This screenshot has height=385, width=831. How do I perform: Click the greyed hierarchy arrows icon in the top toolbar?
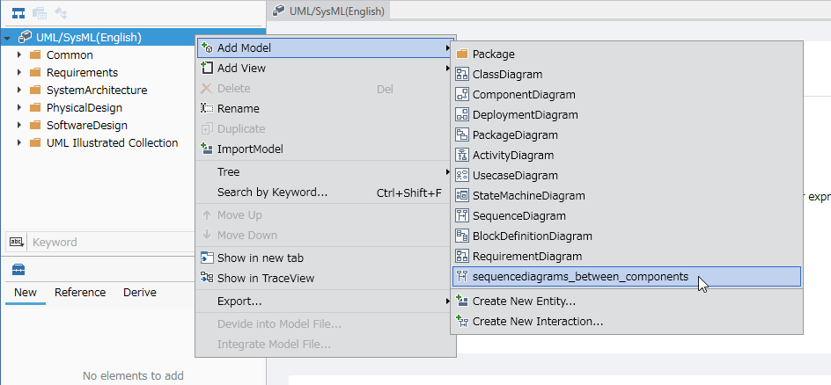click(x=61, y=13)
